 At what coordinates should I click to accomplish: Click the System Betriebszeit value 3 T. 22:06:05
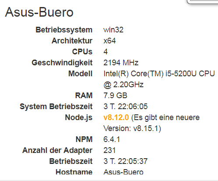[126, 106]
